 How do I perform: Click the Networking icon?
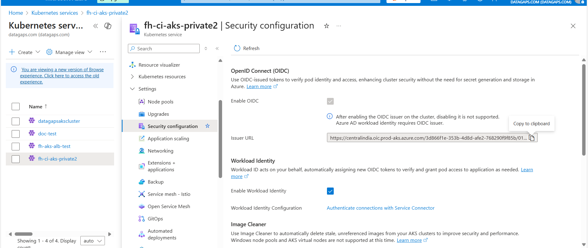142,151
